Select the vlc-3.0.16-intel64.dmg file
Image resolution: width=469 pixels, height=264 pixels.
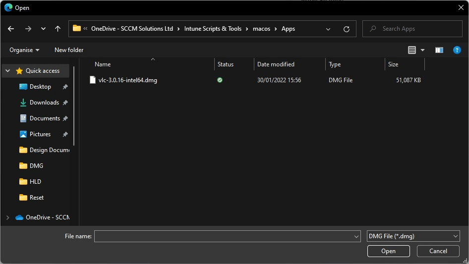127,80
